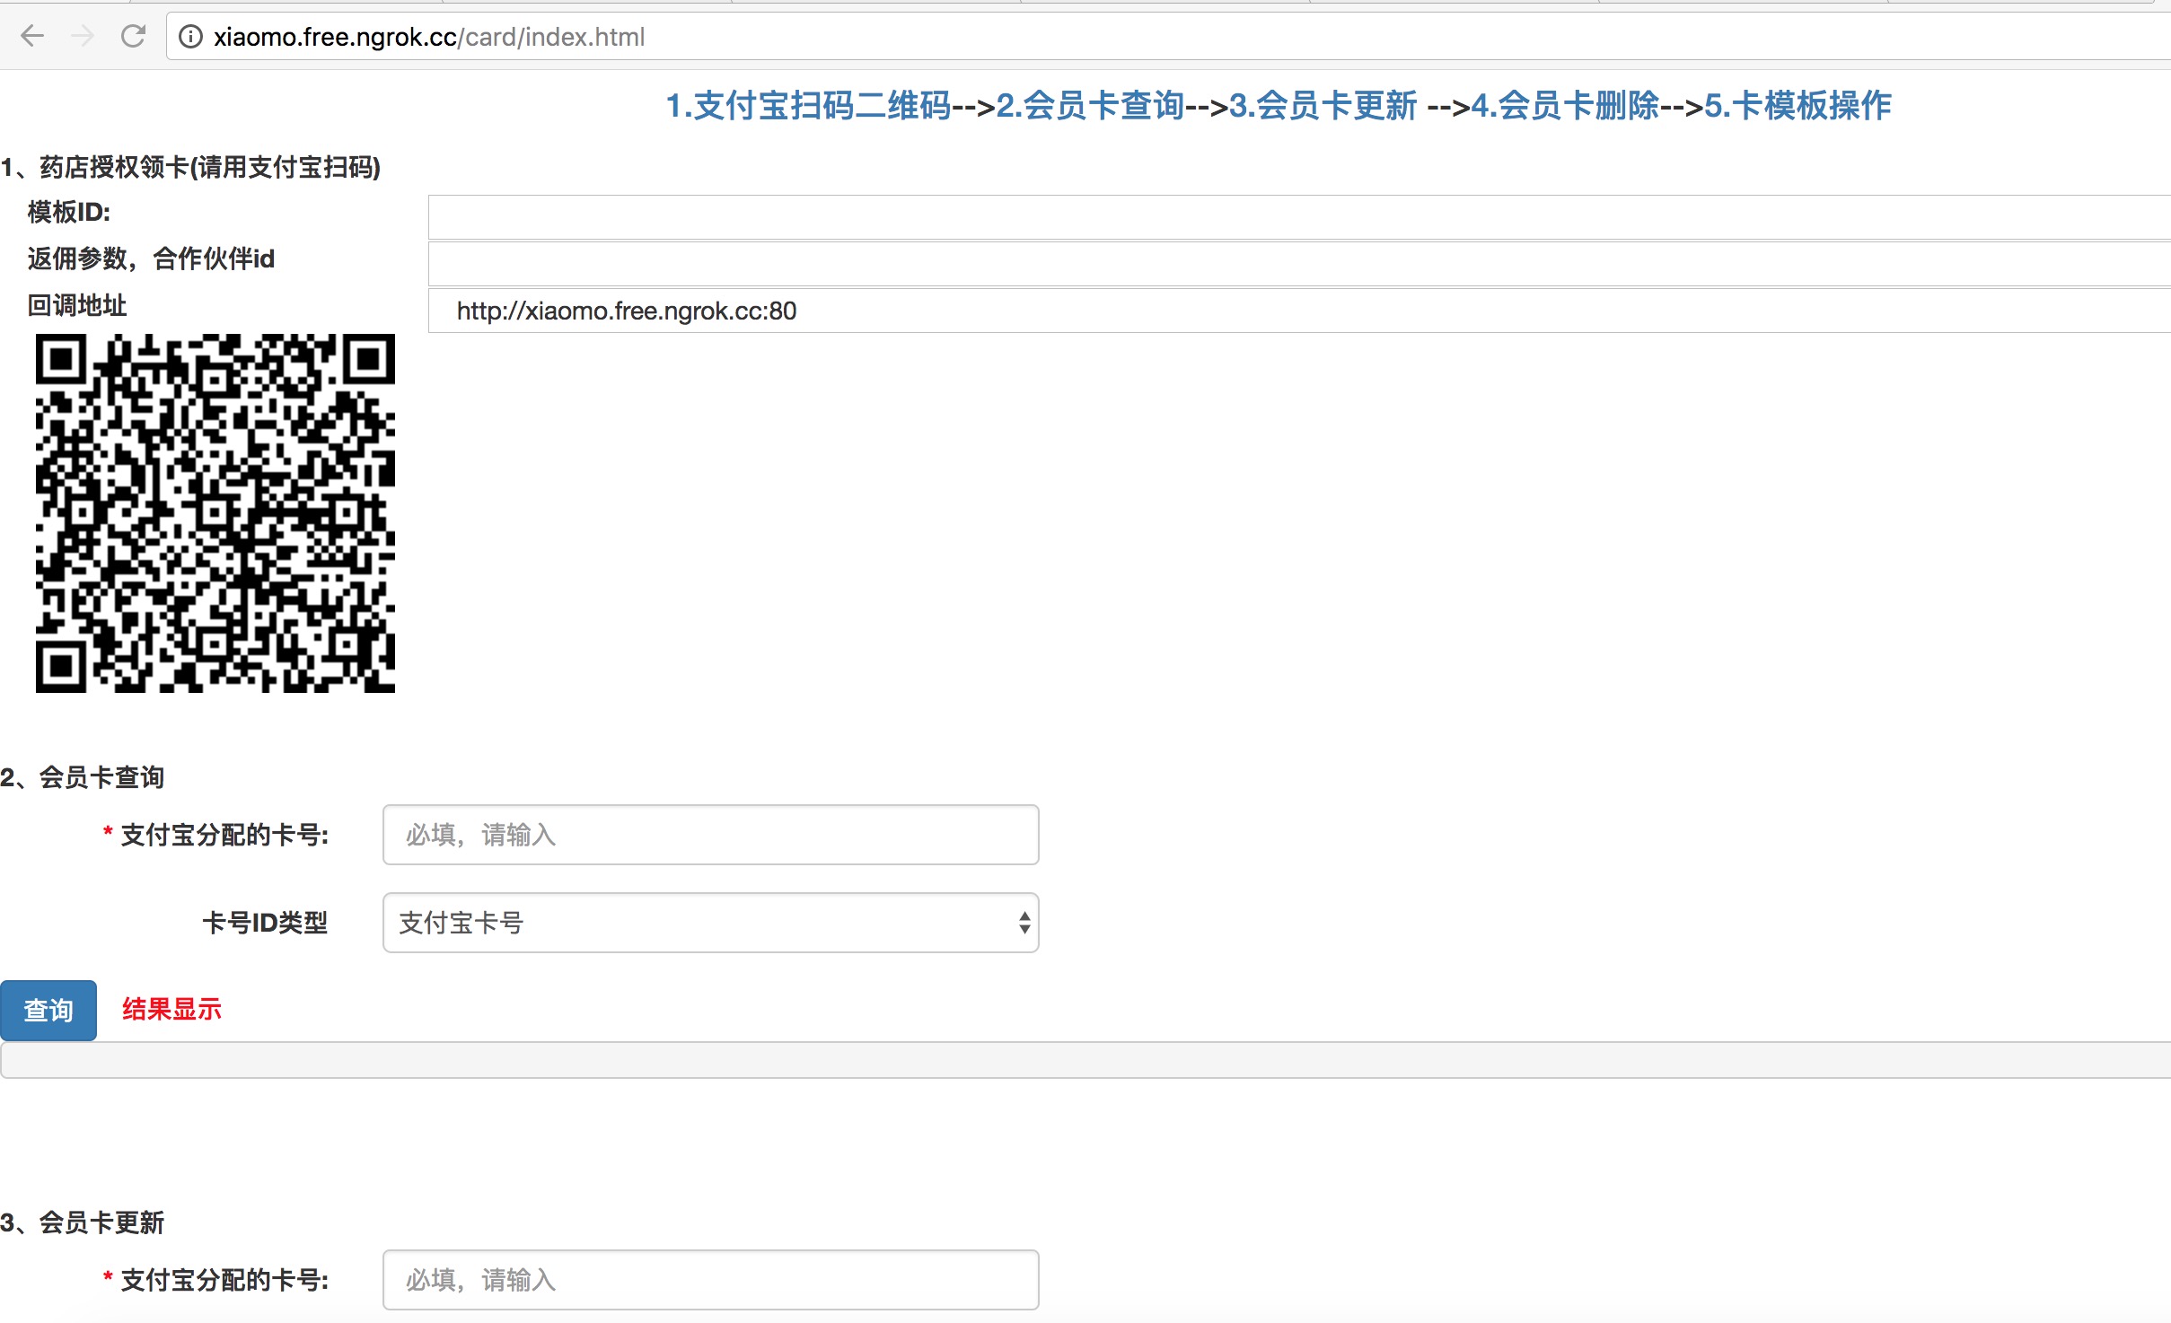
Task: Click the 返佣参数 合作伙伴id input field
Action: (x=1297, y=264)
